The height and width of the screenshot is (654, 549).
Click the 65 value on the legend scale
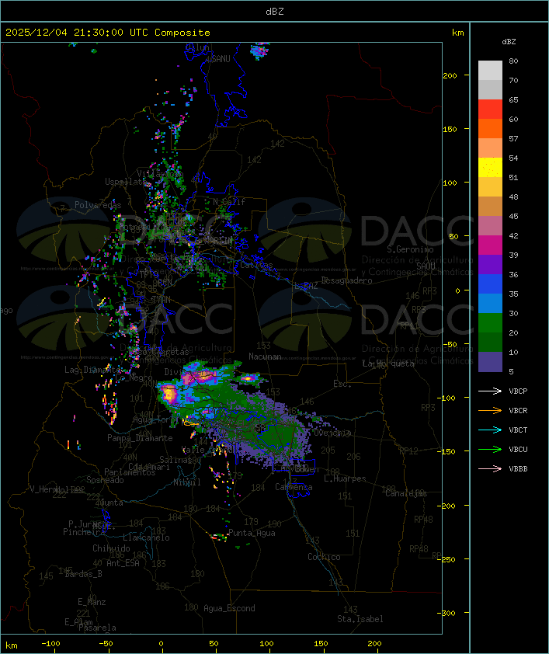(x=513, y=99)
